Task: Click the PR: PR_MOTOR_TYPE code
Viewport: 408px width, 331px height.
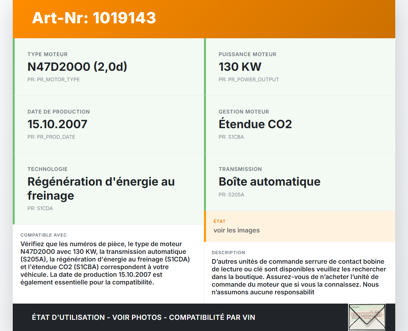Action: click(54, 79)
